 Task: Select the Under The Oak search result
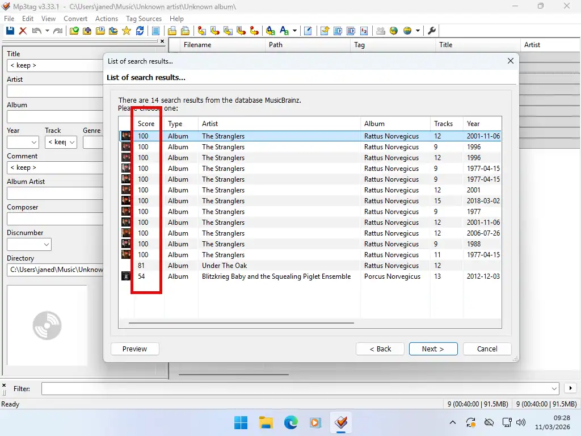click(224, 266)
